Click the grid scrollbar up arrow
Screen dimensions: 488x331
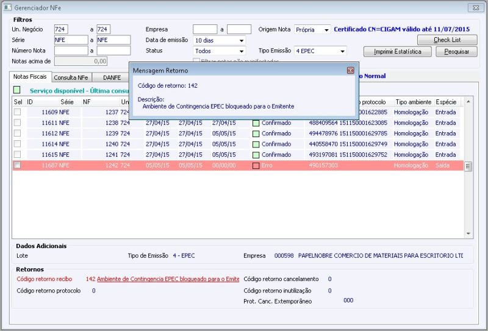pos(468,101)
